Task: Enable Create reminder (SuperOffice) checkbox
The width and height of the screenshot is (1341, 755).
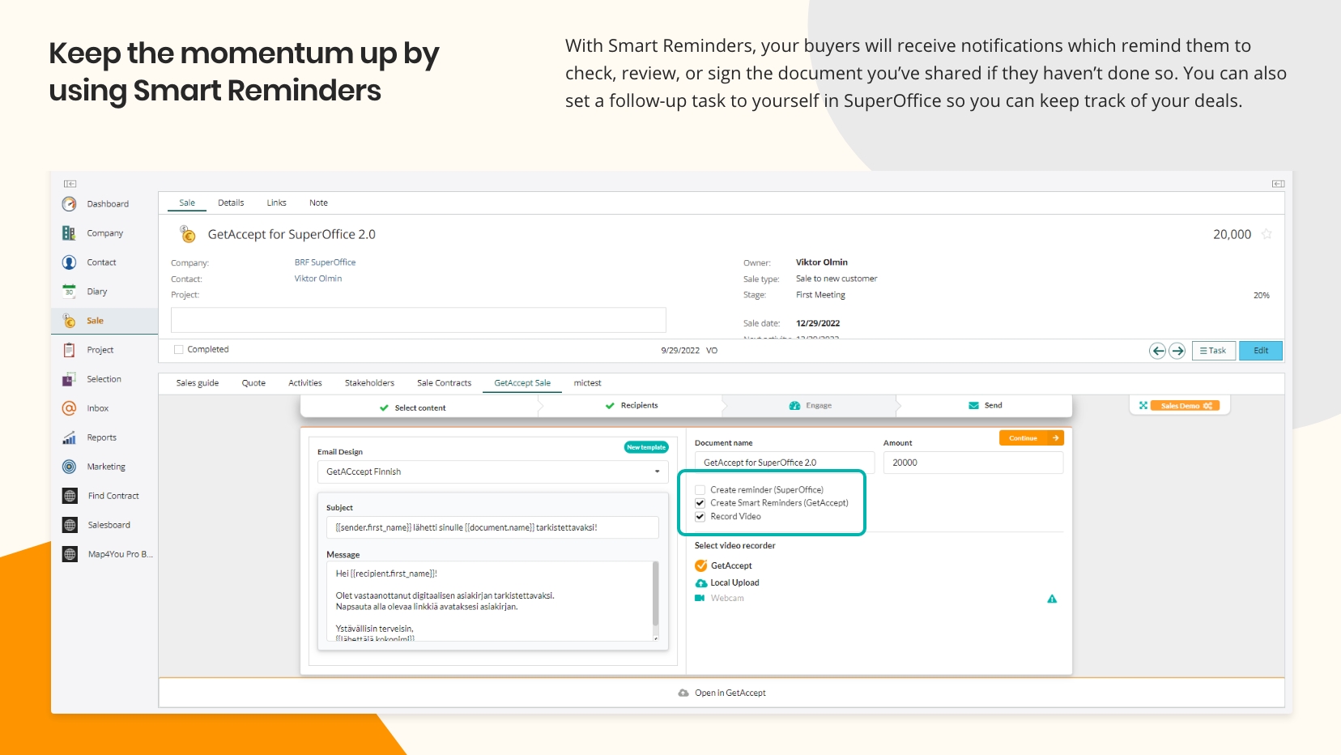Action: (700, 490)
